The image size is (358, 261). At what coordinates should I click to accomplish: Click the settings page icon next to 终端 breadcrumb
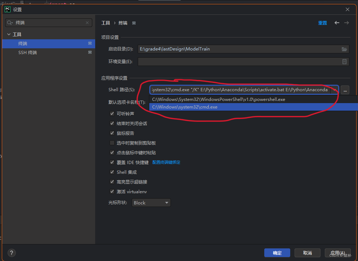[x=134, y=23]
